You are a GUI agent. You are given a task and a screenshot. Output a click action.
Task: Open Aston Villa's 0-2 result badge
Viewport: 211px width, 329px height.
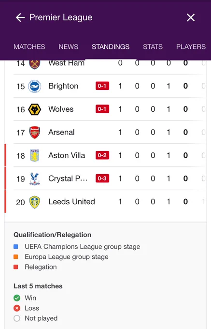coord(102,155)
